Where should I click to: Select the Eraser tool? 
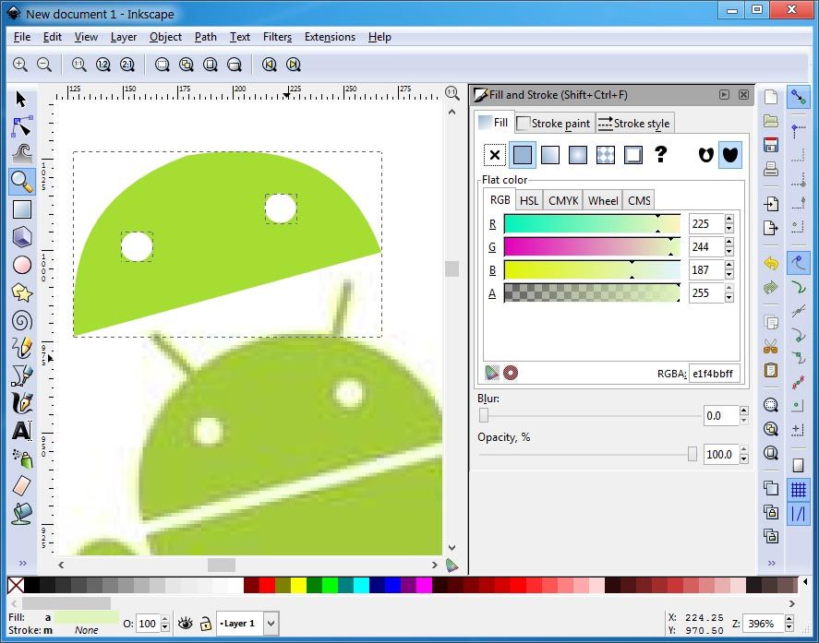click(21, 486)
